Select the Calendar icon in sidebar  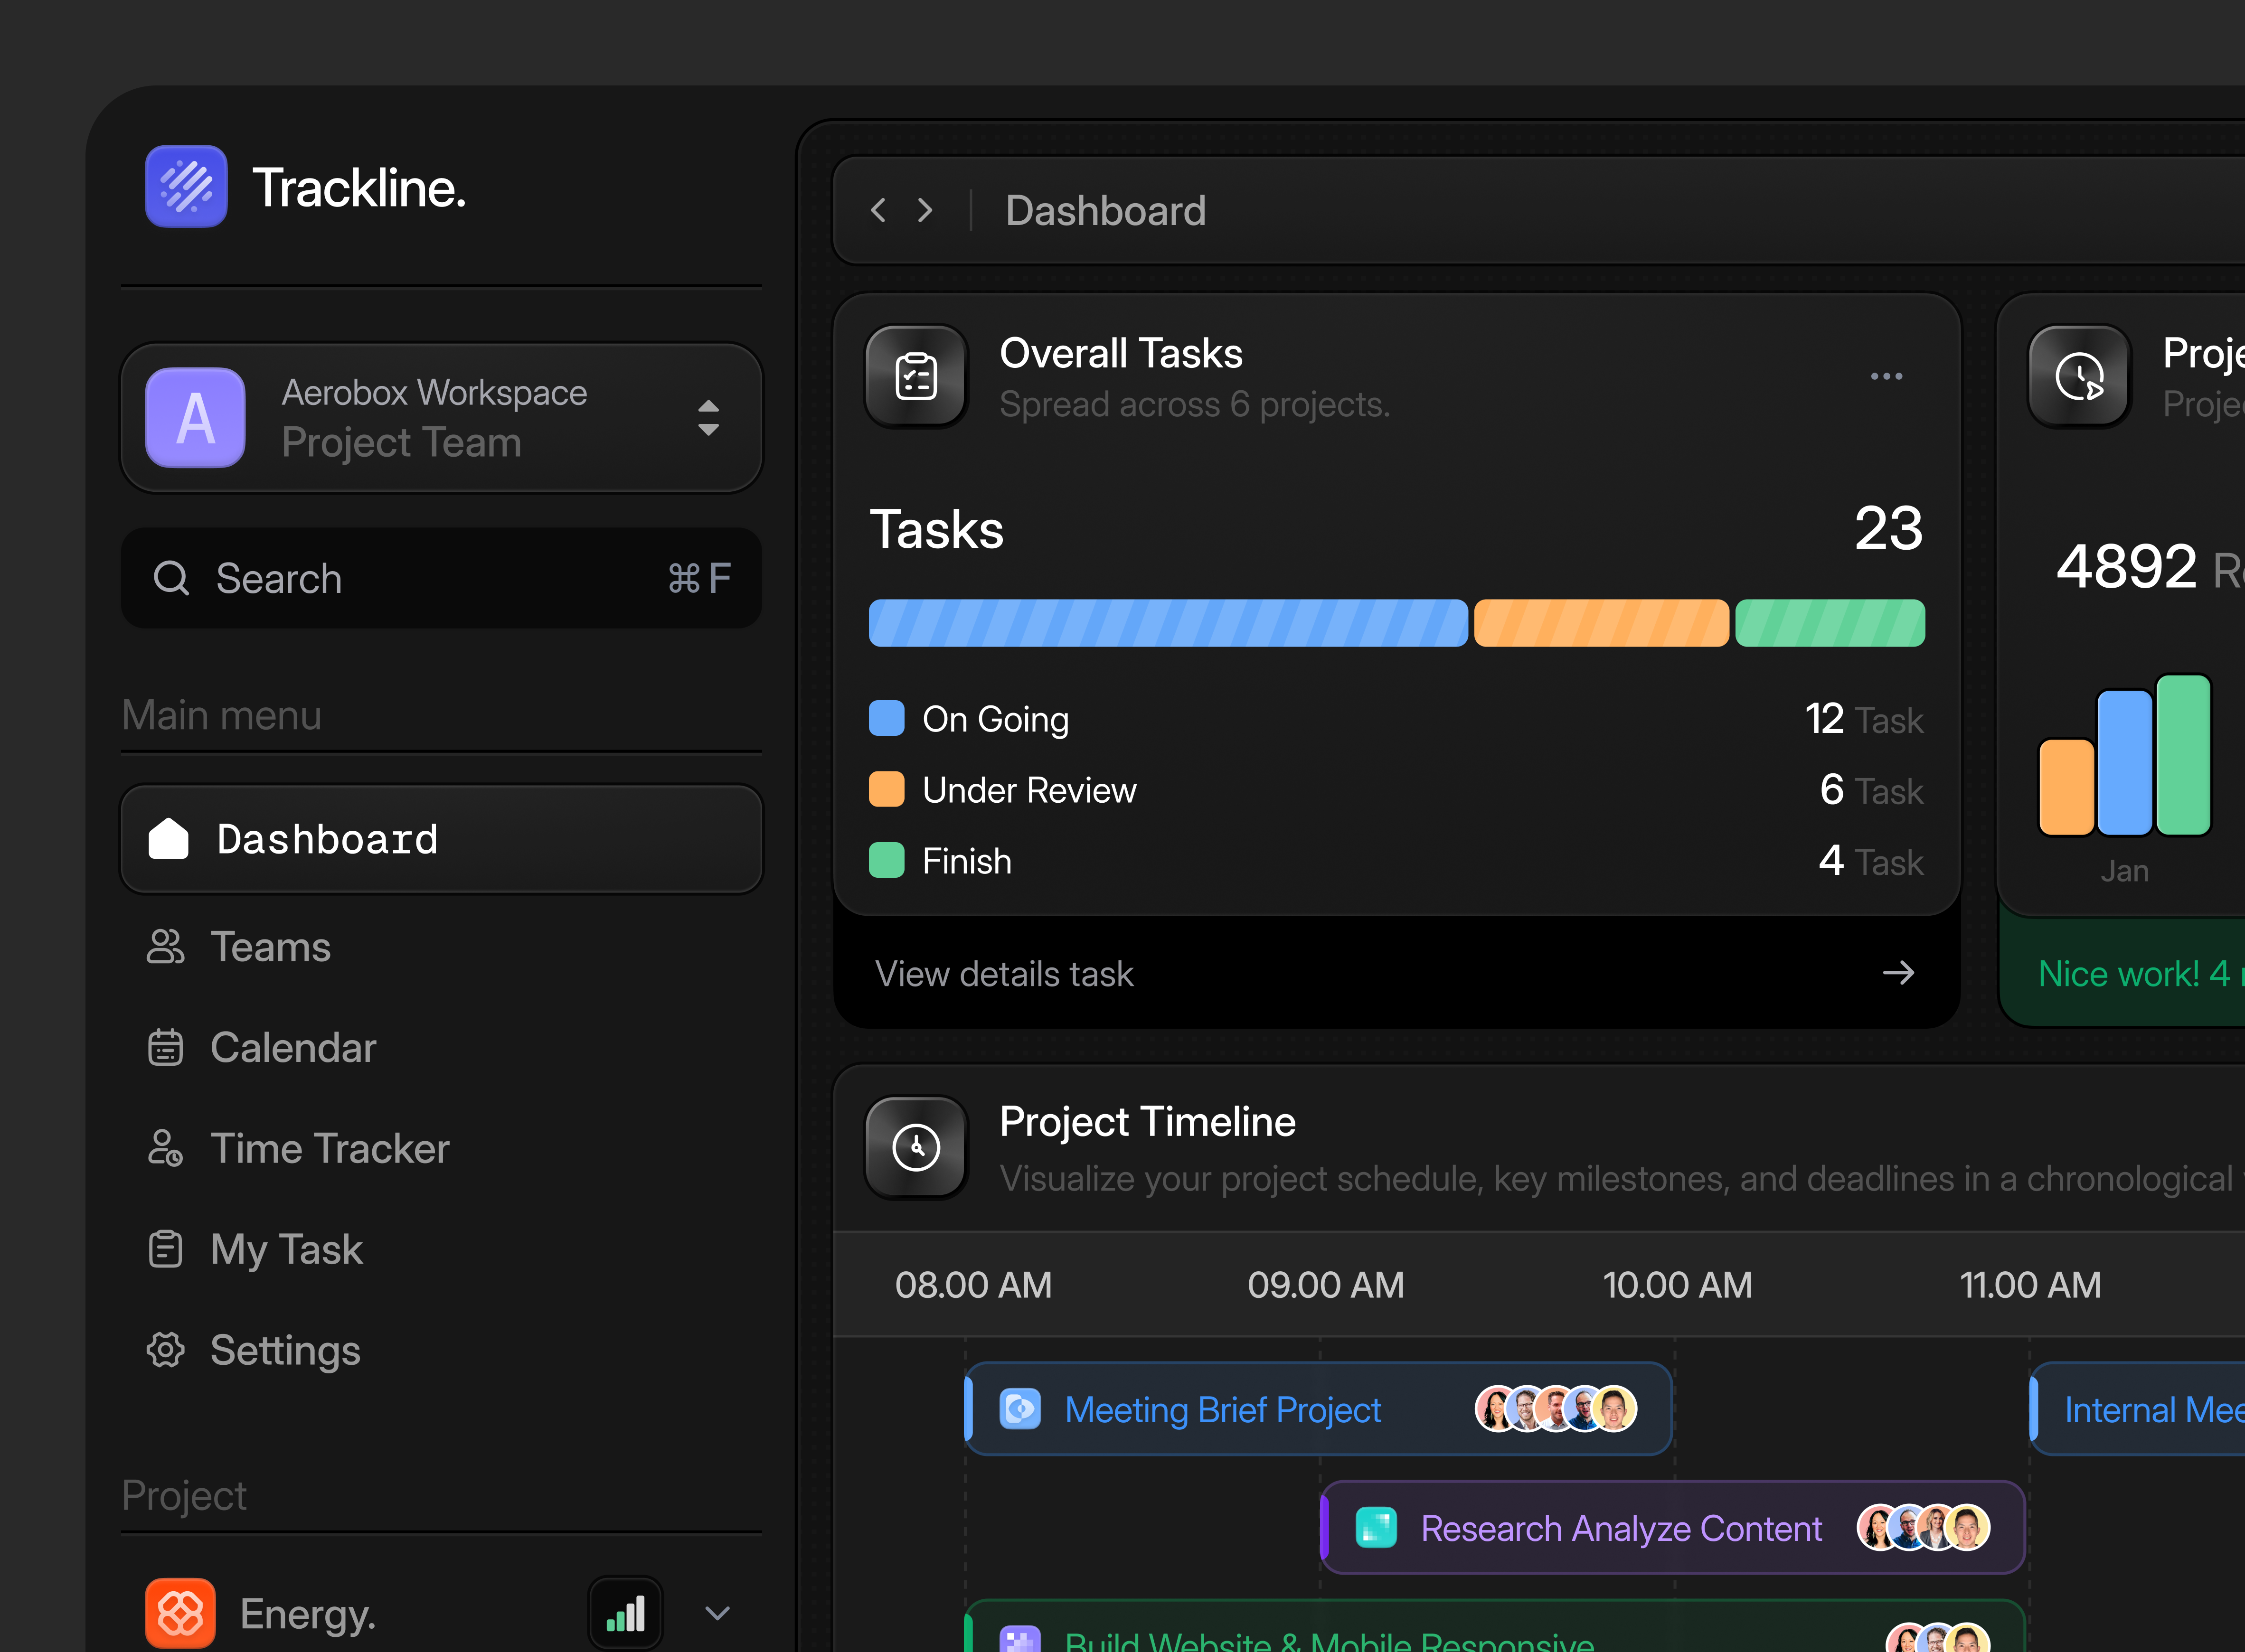[166, 1047]
